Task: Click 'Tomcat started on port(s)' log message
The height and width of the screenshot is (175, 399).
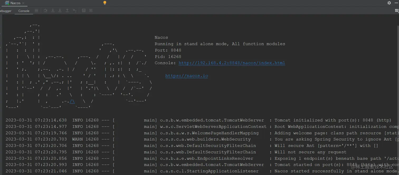Action: 337,165
